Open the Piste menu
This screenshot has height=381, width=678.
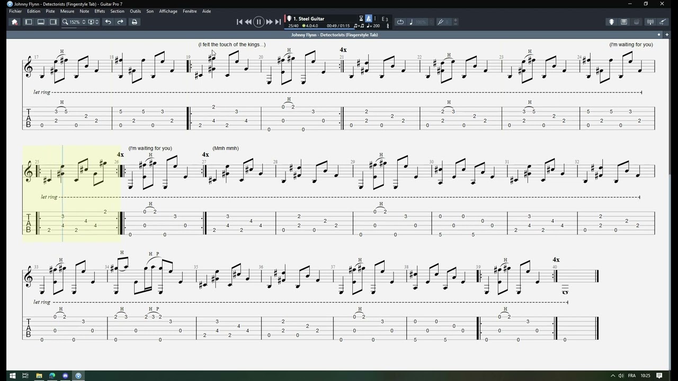(50, 11)
